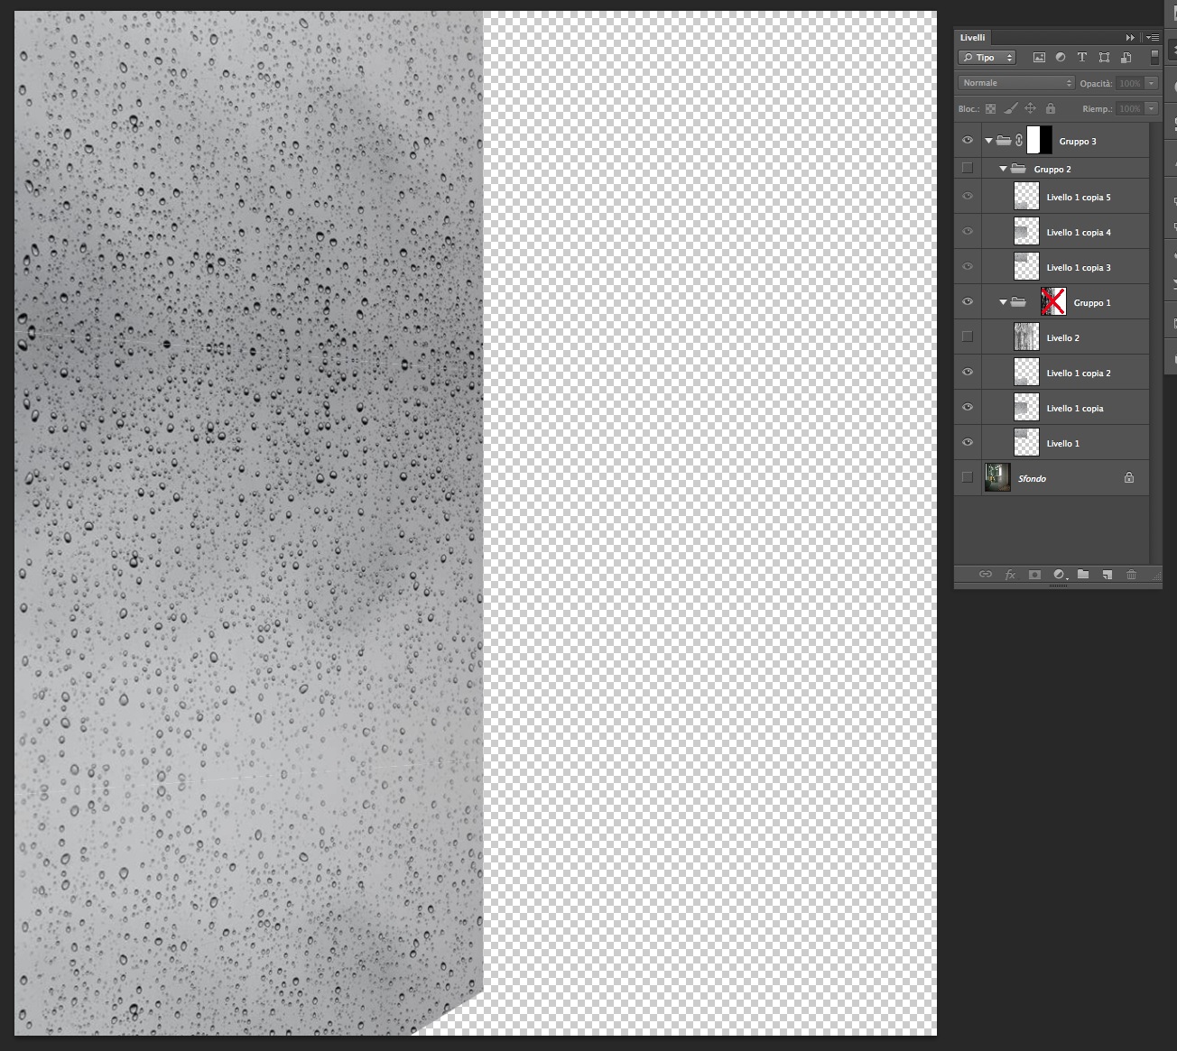Click the folder icon of Gruppo 3
Image resolution: width=1177 pixels, height=1051 pixels.
pyautogui.click(x=1004, y=141)
